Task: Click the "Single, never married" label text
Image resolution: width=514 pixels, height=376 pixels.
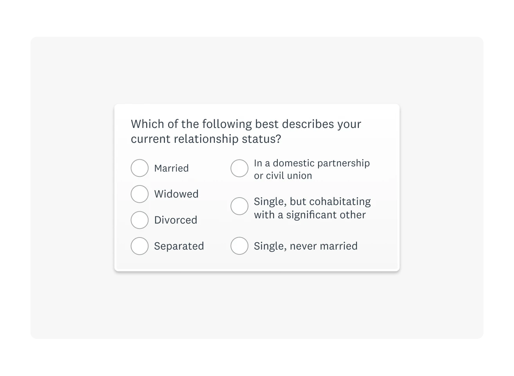Action: [306, 246]
